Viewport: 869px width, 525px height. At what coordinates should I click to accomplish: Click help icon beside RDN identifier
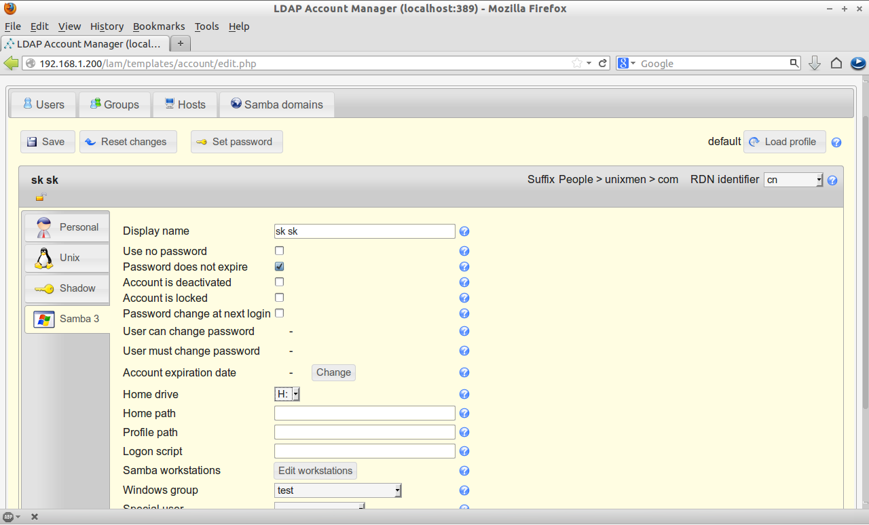[x=832, y=180]
